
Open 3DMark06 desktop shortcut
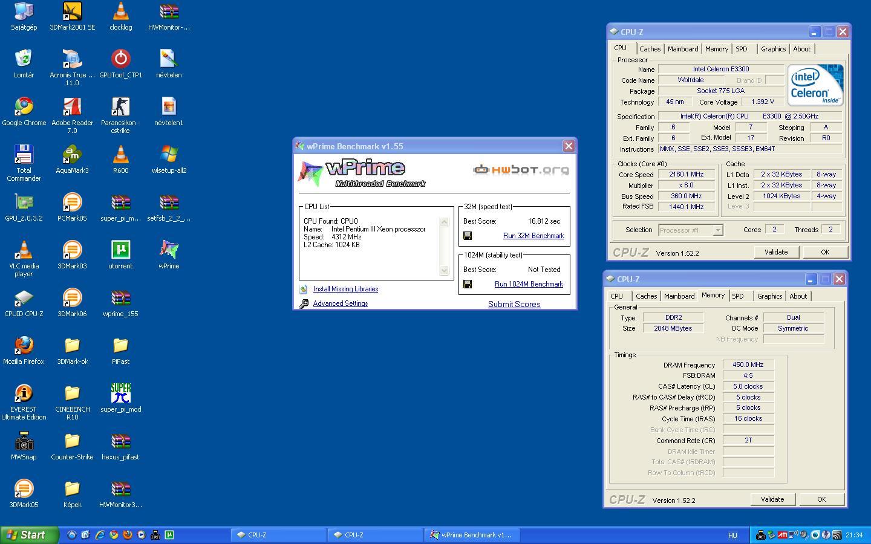(72, 298)
